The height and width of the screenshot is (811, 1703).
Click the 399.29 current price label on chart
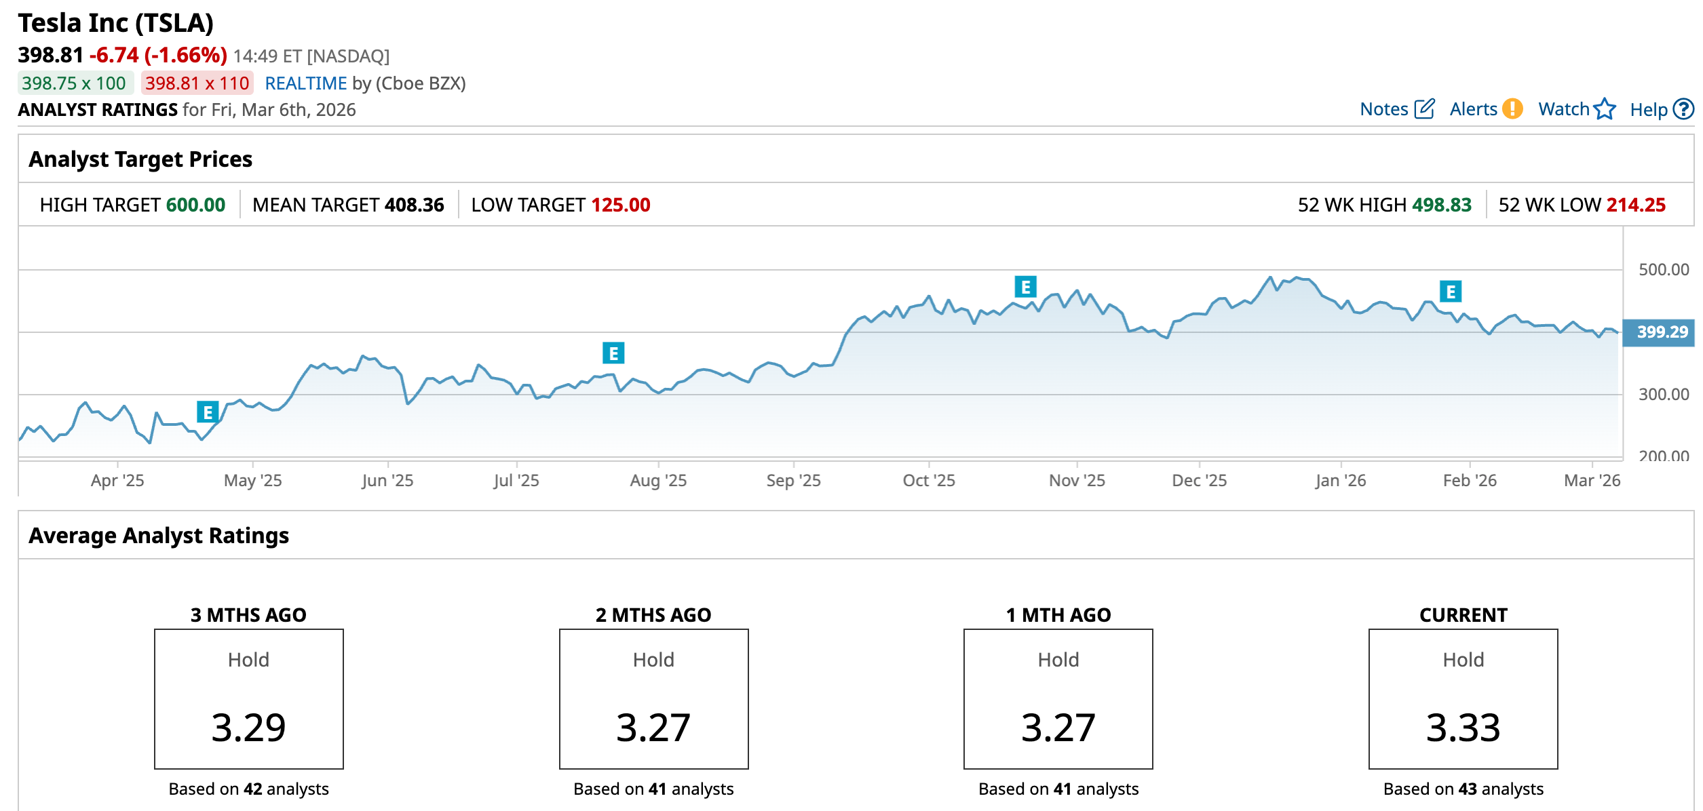(1661, 332)
